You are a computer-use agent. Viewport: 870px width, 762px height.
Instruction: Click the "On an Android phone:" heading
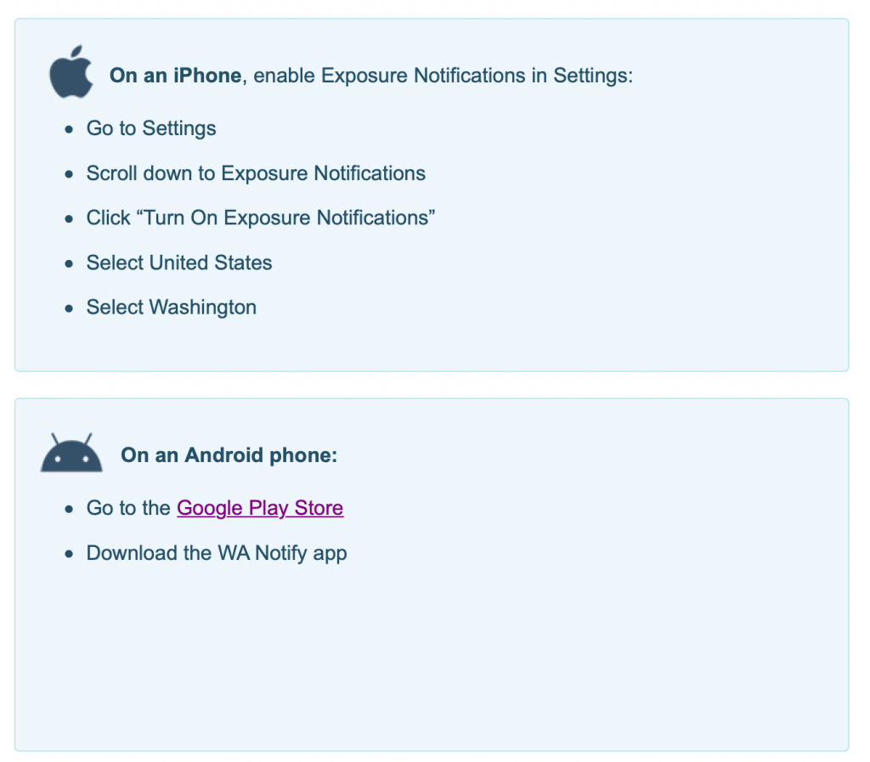tap(229, 455)
